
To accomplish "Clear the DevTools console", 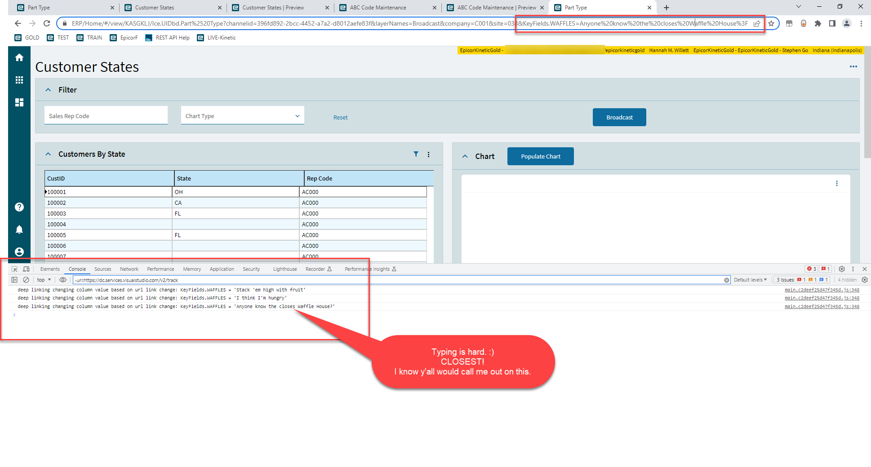I will (26, 280).
